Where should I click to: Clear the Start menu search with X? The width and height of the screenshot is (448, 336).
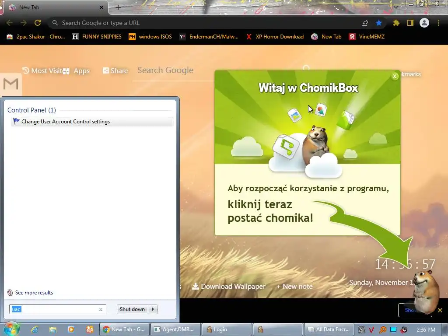tap(101, 309)
